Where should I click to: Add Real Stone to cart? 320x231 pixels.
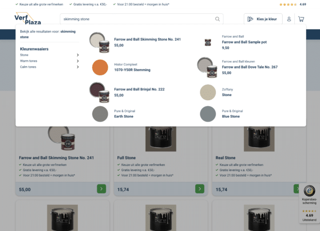[297, 188]
